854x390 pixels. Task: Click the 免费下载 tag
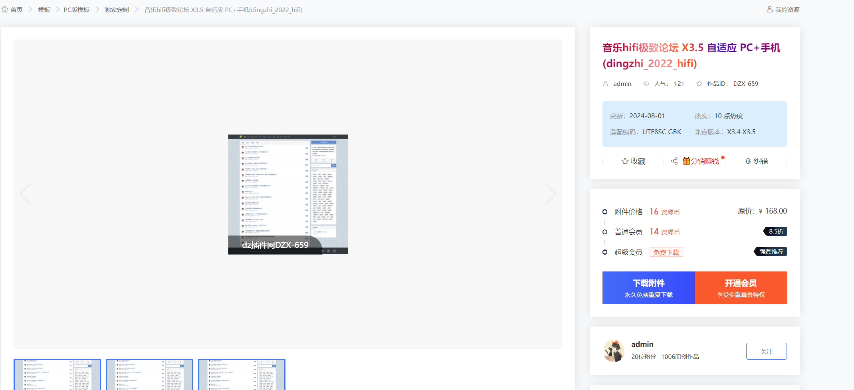(666, 252)
